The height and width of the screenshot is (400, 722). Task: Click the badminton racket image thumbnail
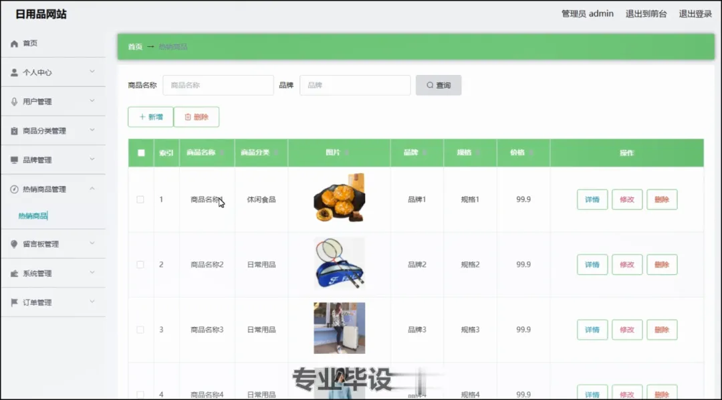pos(340,264)
